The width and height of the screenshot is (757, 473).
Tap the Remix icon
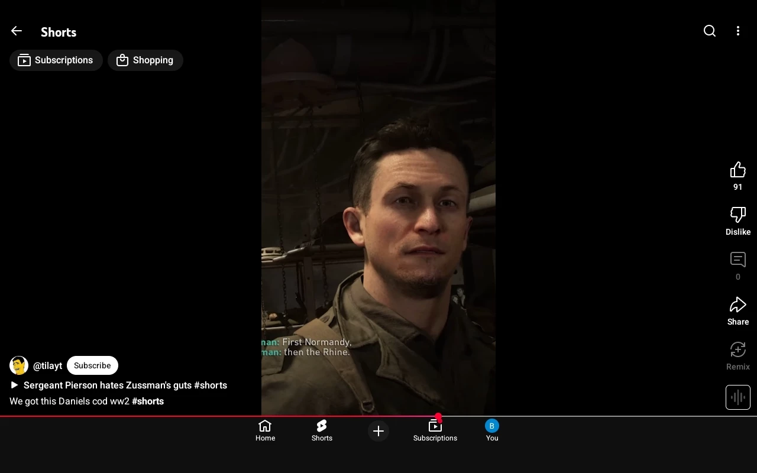tap(737, 350)
